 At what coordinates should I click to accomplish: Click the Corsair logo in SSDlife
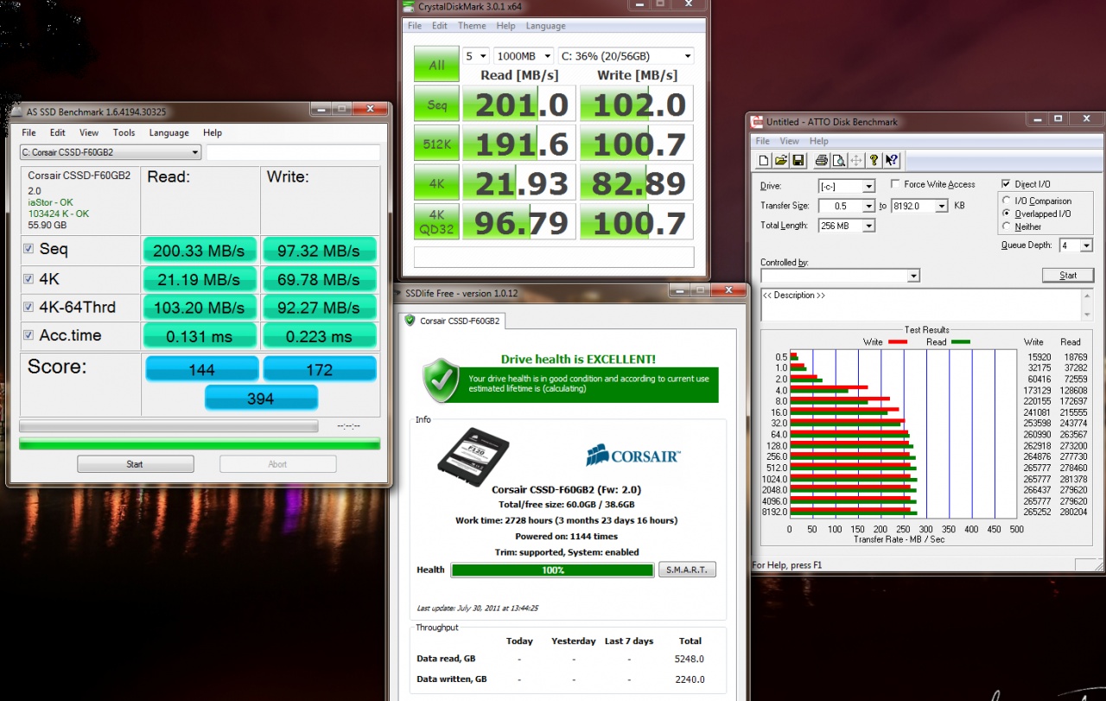pos(632,455)
